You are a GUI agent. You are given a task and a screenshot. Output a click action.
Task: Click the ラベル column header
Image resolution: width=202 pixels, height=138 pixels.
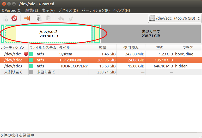pos(74,48)
